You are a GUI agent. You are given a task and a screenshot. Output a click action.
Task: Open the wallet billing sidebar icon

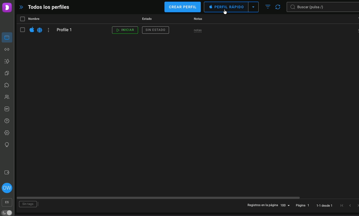click(7, 172)
